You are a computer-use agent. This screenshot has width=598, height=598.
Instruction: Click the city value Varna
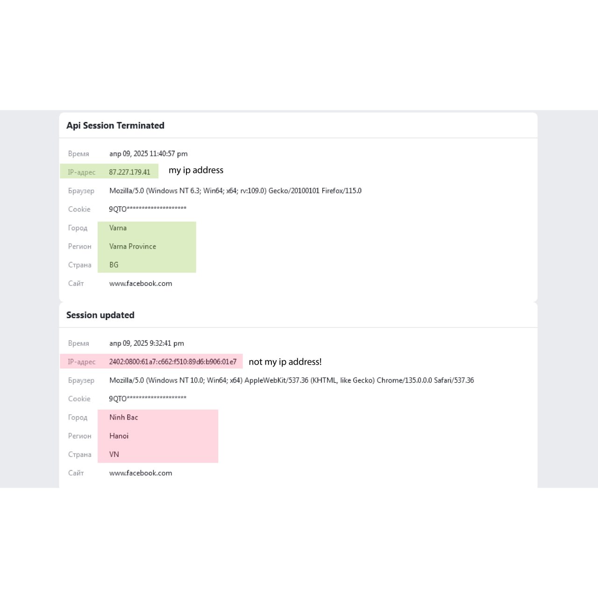click(x=118, y=228)
